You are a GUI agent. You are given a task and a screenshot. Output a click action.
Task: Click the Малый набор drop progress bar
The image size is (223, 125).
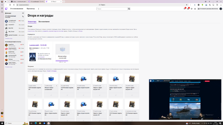click(62, 61)
